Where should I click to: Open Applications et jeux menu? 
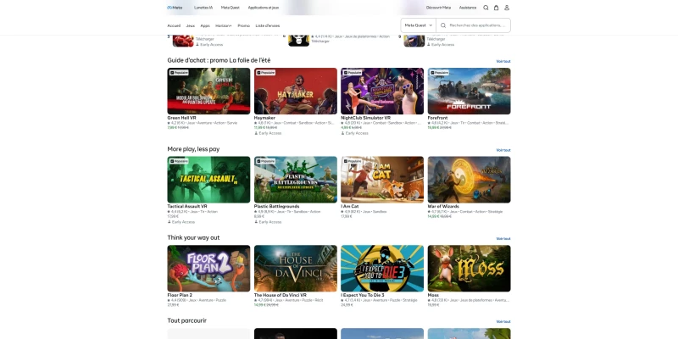click(x=264, y=8)
